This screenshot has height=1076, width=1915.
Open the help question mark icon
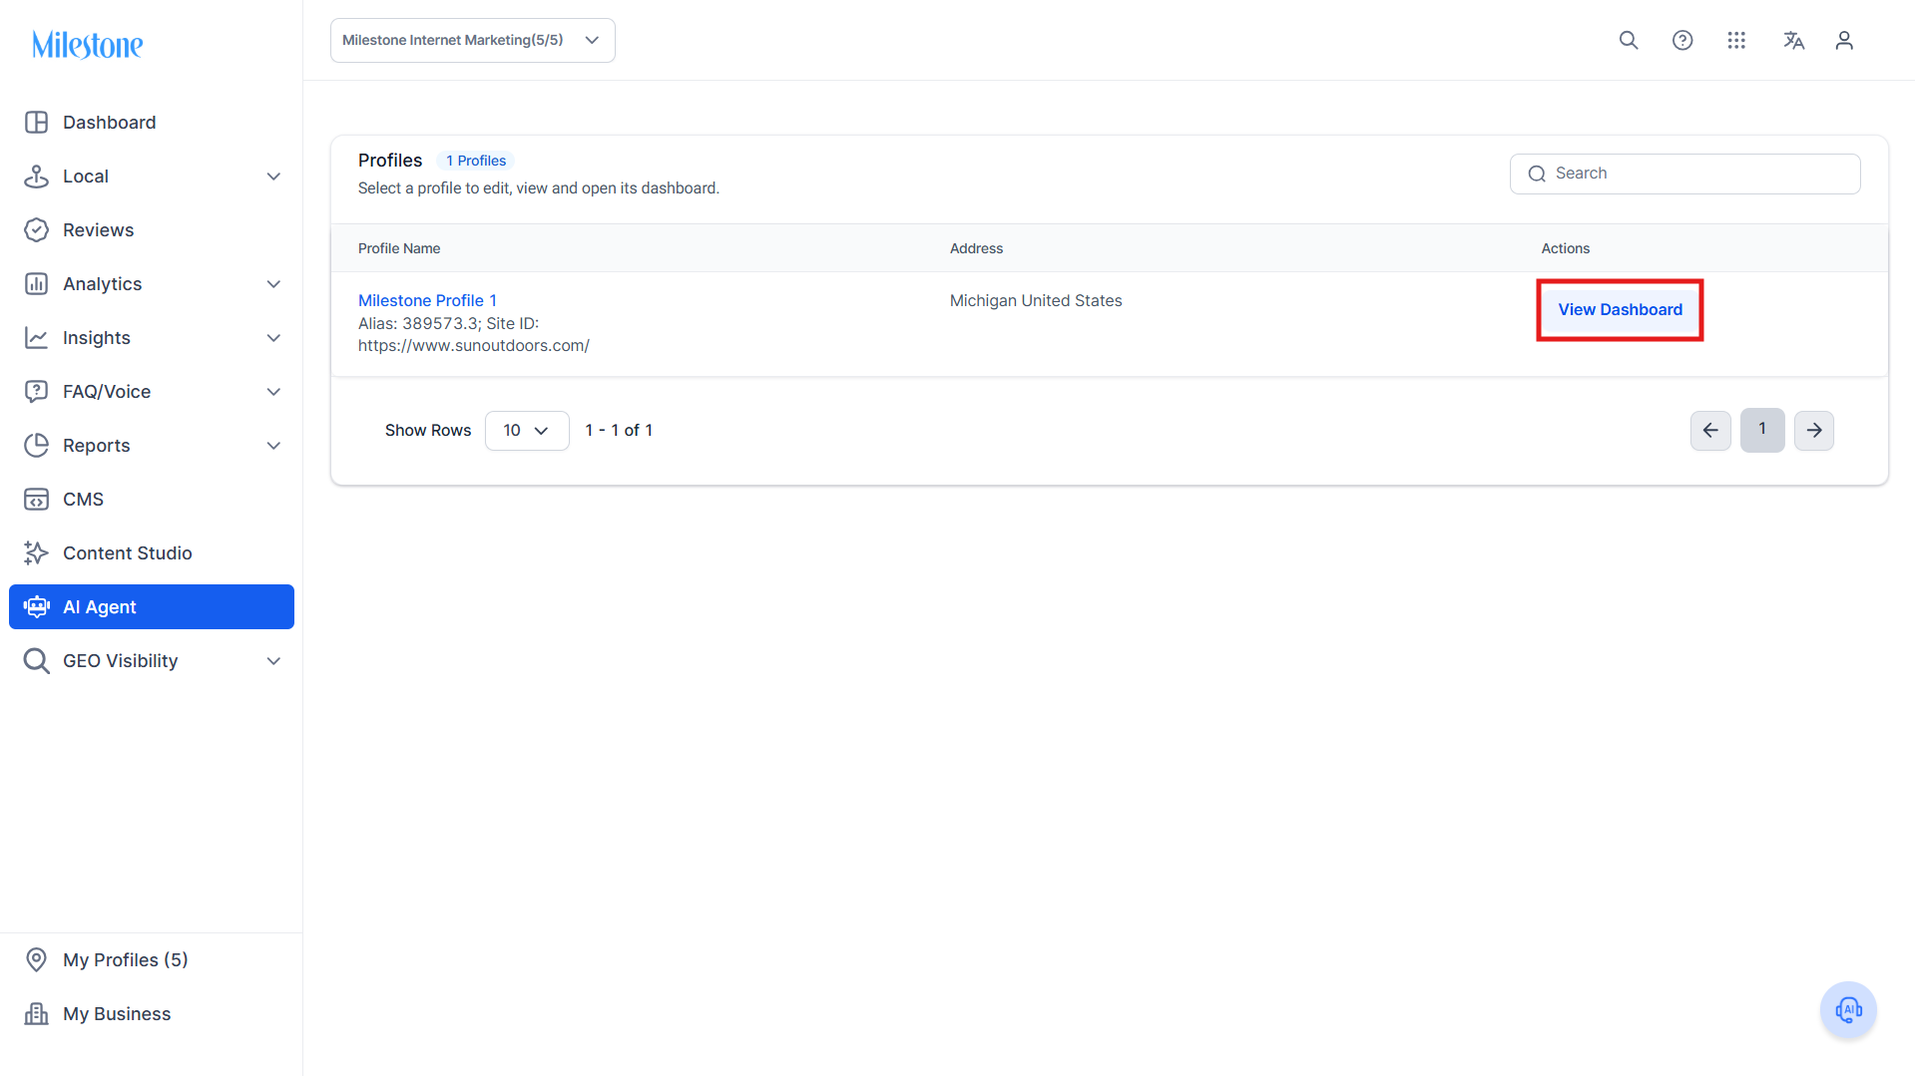tap(1682, 40)
